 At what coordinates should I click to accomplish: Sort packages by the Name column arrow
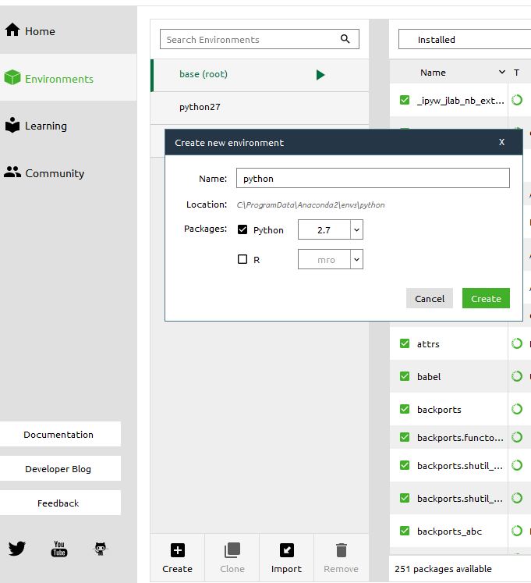pos(501,72)
